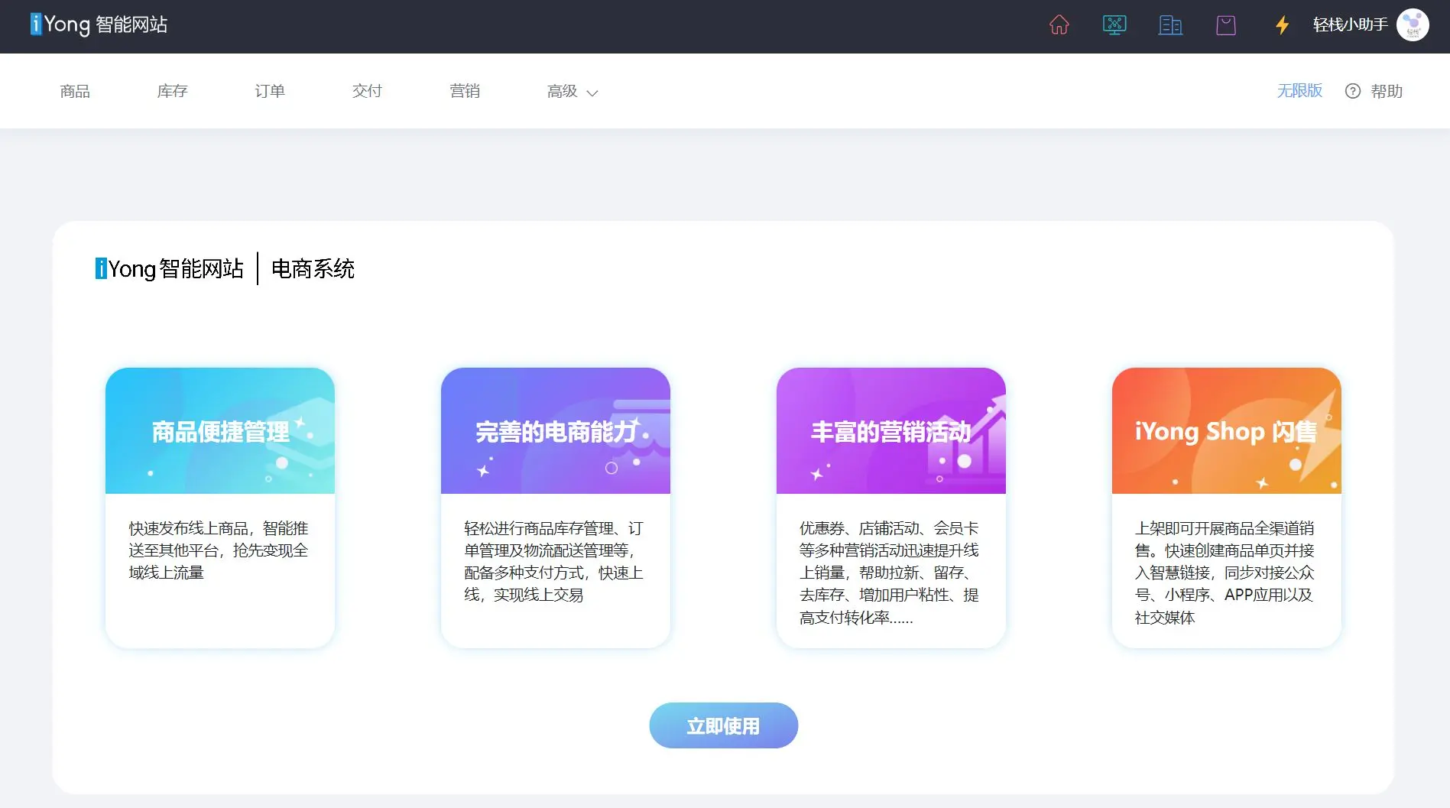Click description starting 快速发布线上商品
The image size is (1450, 808).
(219, 550)
